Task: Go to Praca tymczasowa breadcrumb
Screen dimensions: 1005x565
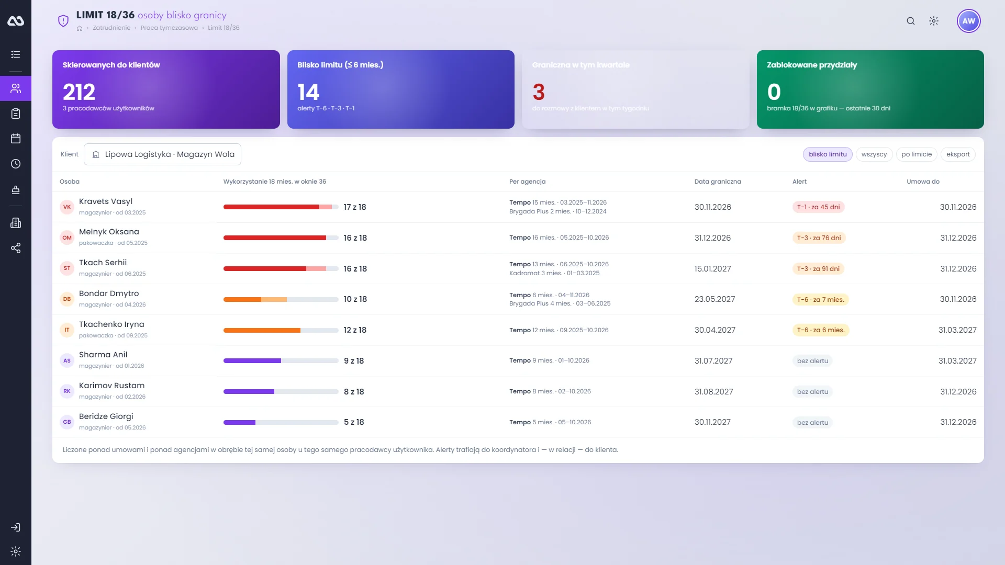Action: [x=169, y=28]
